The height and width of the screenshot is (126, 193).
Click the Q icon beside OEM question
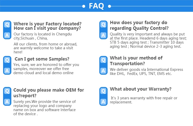pyautogui.click(x=7, y=91)
